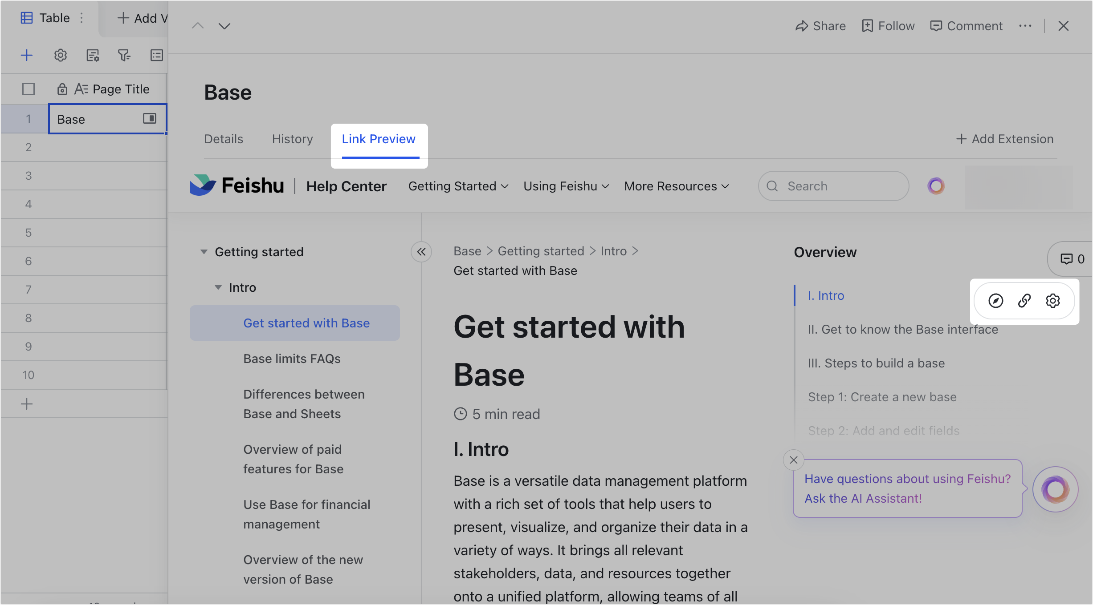Click the field configuration icon in table toolbar

pos(93,55)
